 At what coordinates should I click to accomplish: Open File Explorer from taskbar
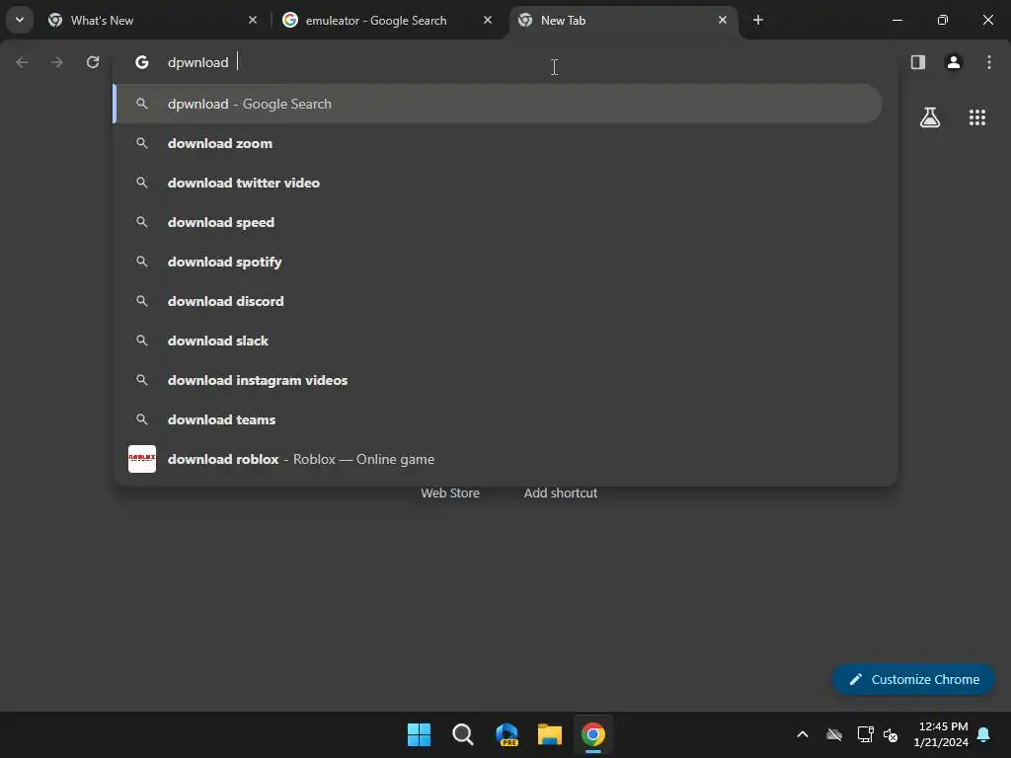(x=550, y=734)
